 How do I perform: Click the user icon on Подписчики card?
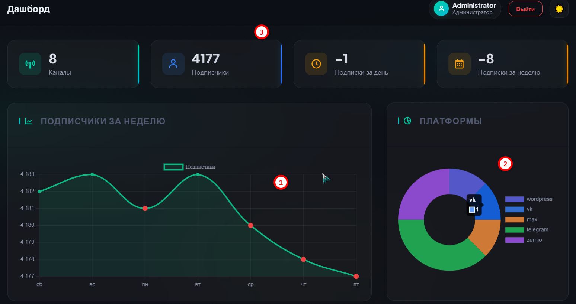(173, 64)
